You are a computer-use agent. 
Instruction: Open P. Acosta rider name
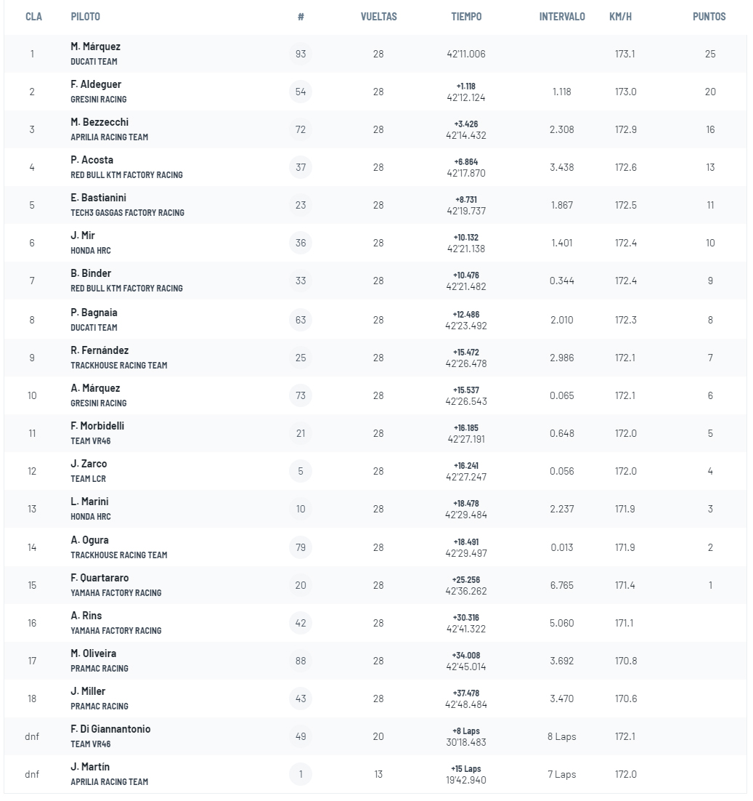91,160
